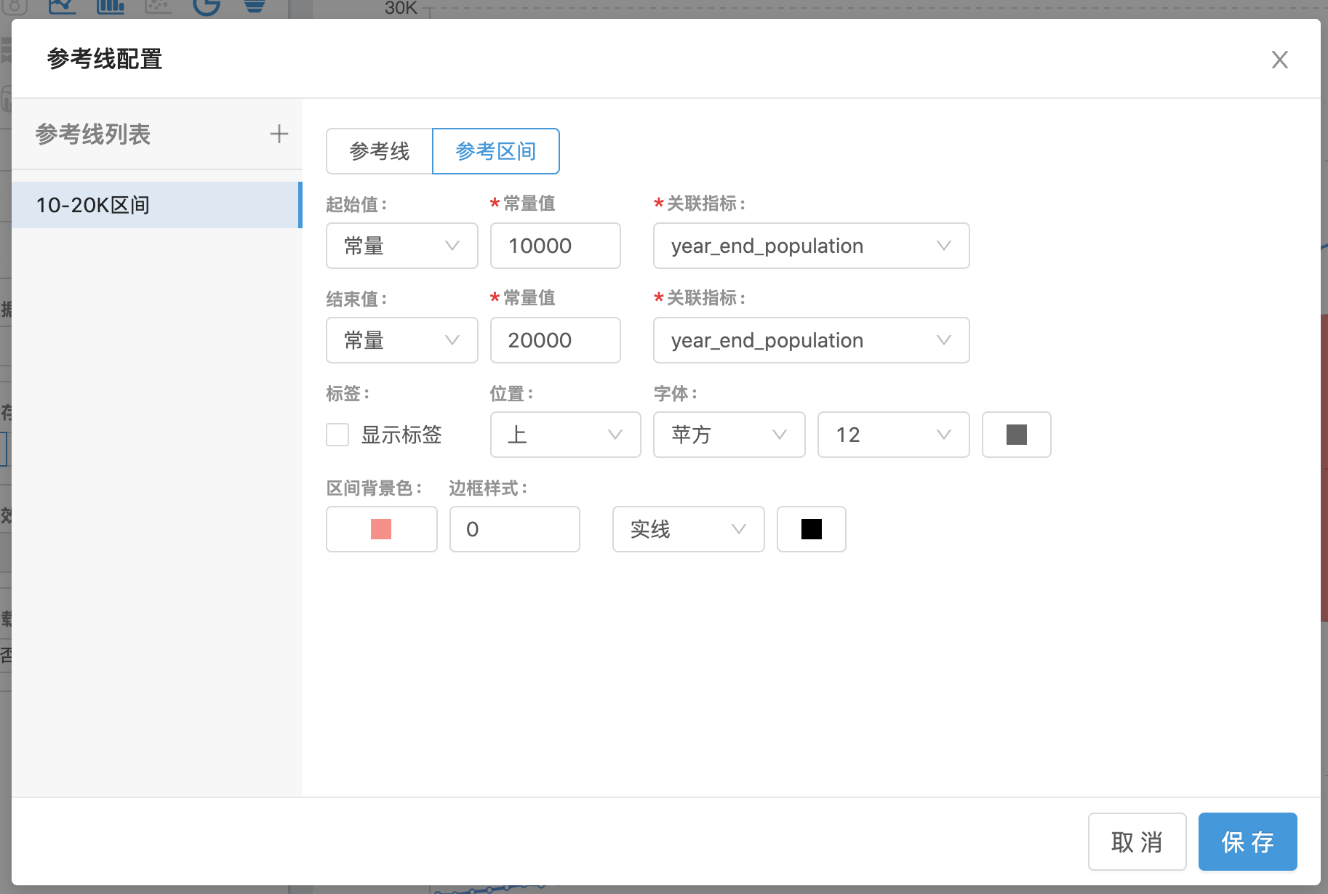Open the label 位置 dropdown showing 上
The height and width of the screenshot is (894, 1328).
[x=565, y=435]
